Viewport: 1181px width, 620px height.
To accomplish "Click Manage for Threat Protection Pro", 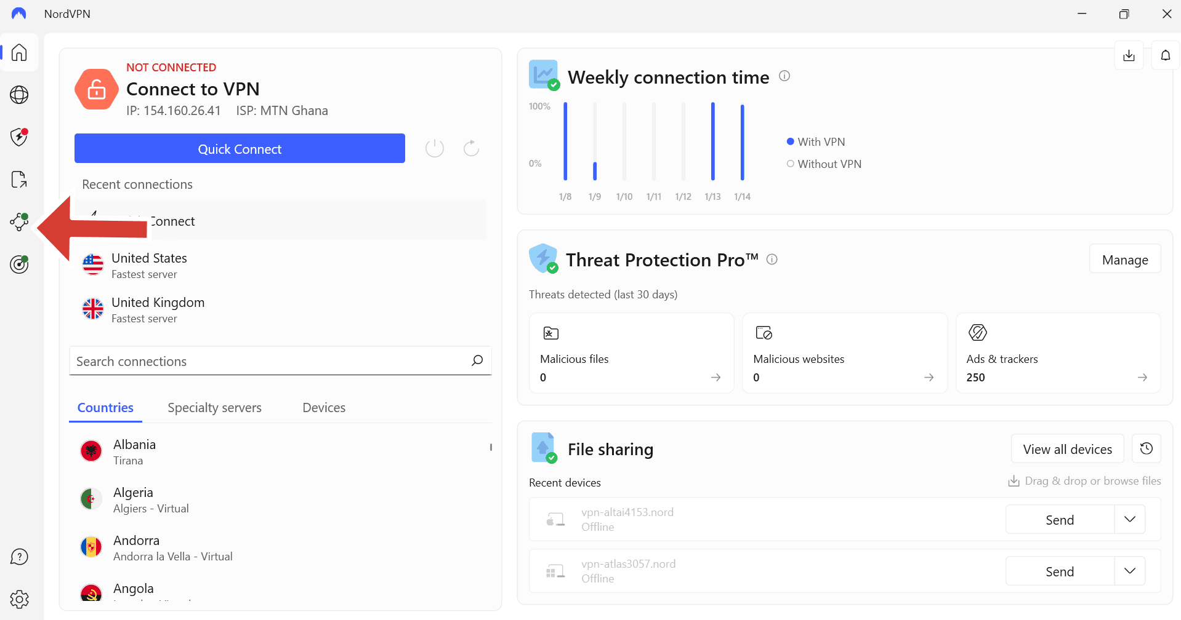I will 1125,259.
